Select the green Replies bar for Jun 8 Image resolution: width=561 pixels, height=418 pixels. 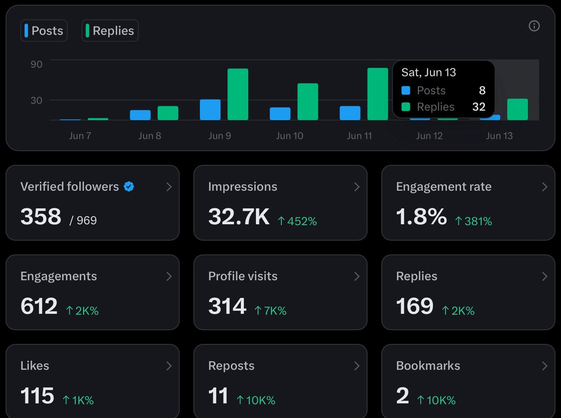click(x=168, y=113)
